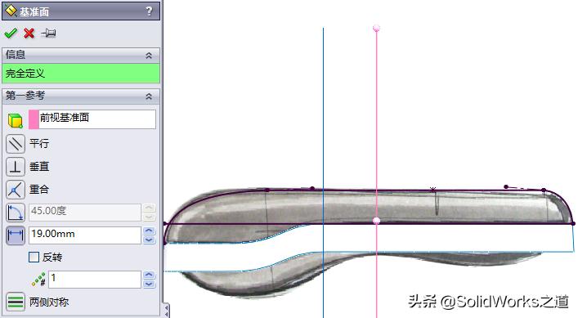The width and height of the screenshot is (578, 318).
Task: Click the pink plane handle at the top
Action: (376, 28)
